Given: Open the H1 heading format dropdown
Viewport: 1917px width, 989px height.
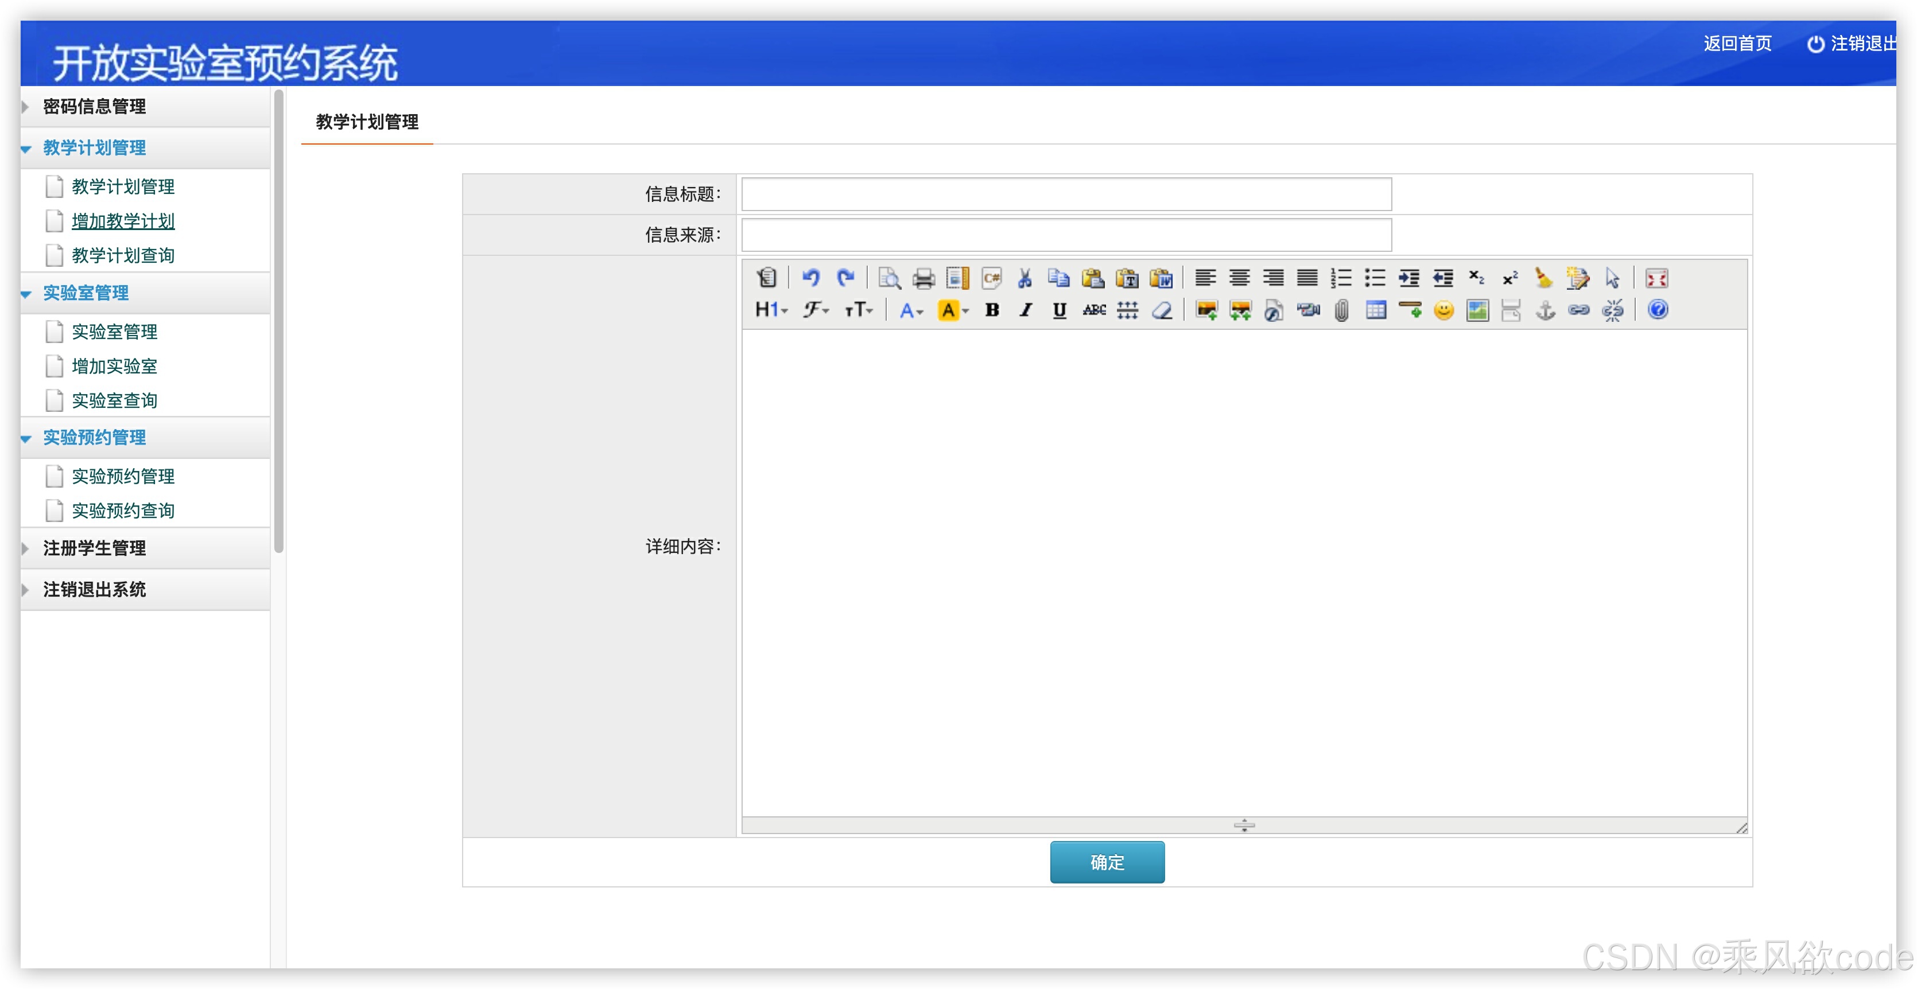Looking at the screenshot, I should click(x=771, y=310).
